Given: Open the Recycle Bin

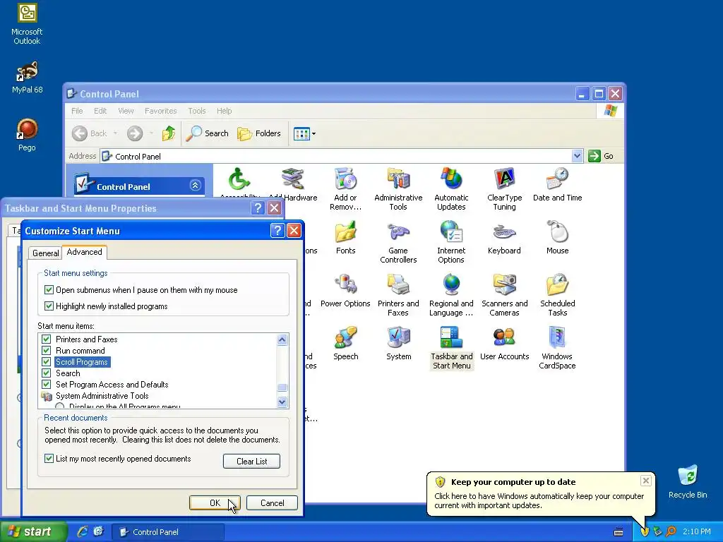Looking at the screenshot, I should coord(688,482).
